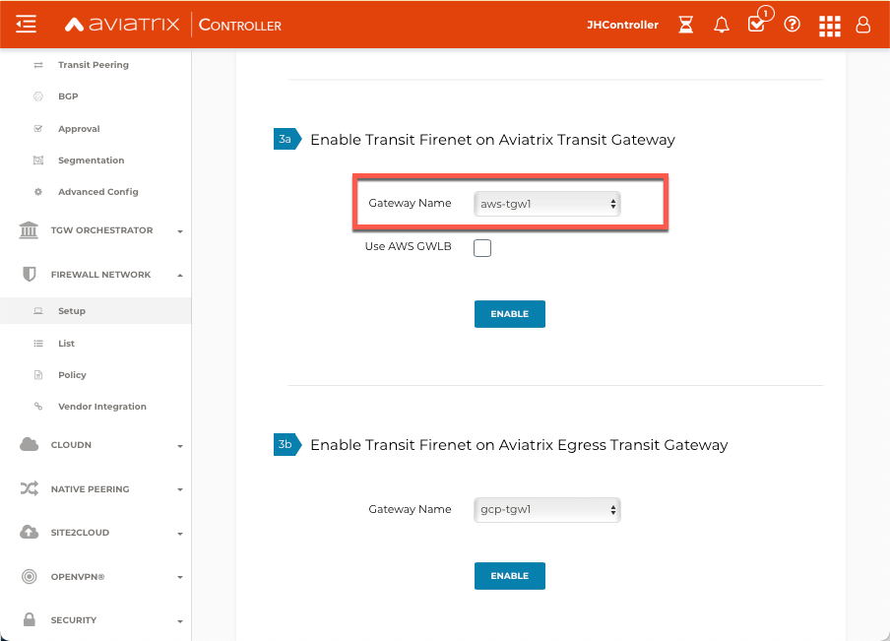Screen dimensions: 890x641
Task: Select Vendor Integration in the sidebar
Action: (x=101, y=407)
